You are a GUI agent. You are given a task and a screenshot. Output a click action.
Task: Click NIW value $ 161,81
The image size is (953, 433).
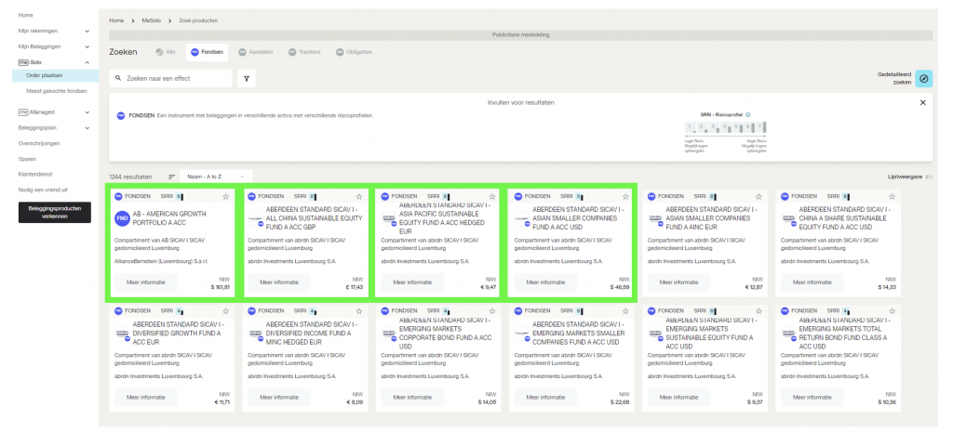tap(220, 287)
